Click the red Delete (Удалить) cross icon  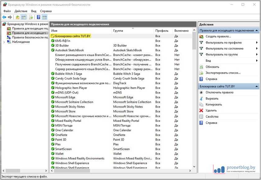point(201,110)
